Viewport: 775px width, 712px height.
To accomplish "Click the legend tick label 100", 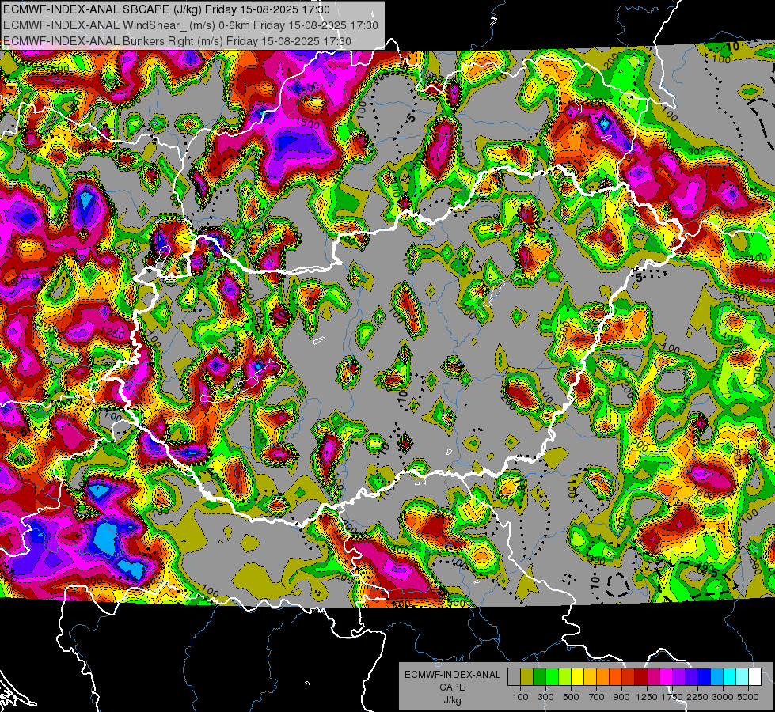I will tap(520, 697).
